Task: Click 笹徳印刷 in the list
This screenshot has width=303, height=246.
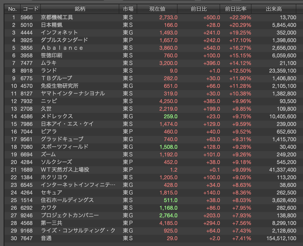Action: click(52, 56)
